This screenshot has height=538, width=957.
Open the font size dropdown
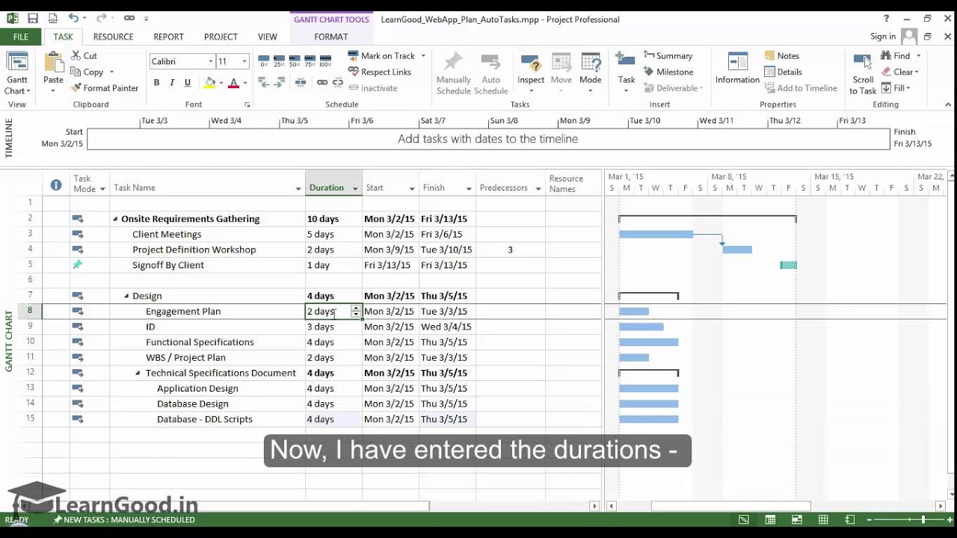pos(244,61)
